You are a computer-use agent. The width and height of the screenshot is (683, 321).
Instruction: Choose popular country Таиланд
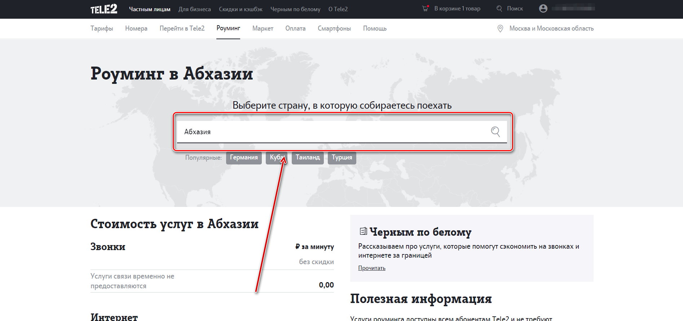[308, 158]
